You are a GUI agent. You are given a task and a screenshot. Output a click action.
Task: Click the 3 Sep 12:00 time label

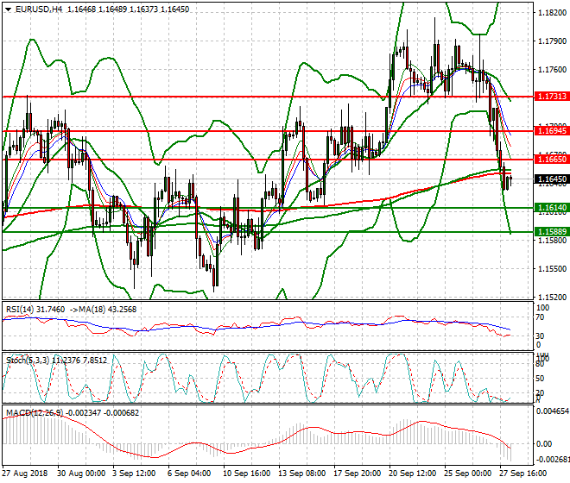pyautogui.click(x=134, y=474)
